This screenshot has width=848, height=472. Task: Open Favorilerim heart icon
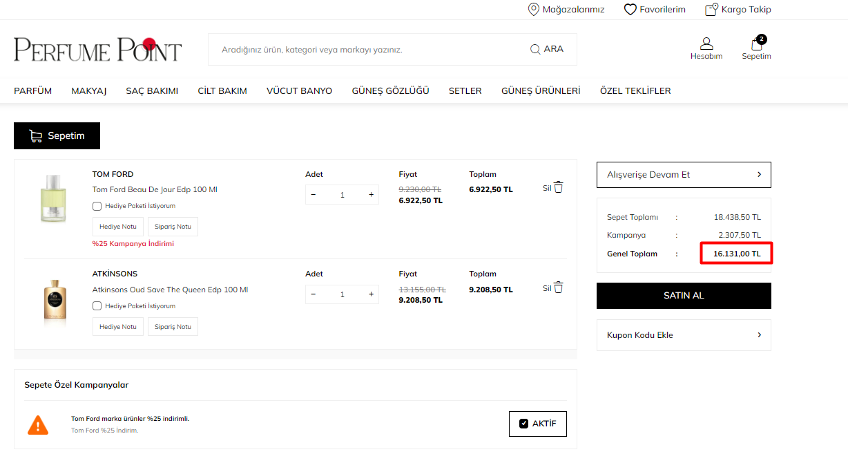coord(630,9)
